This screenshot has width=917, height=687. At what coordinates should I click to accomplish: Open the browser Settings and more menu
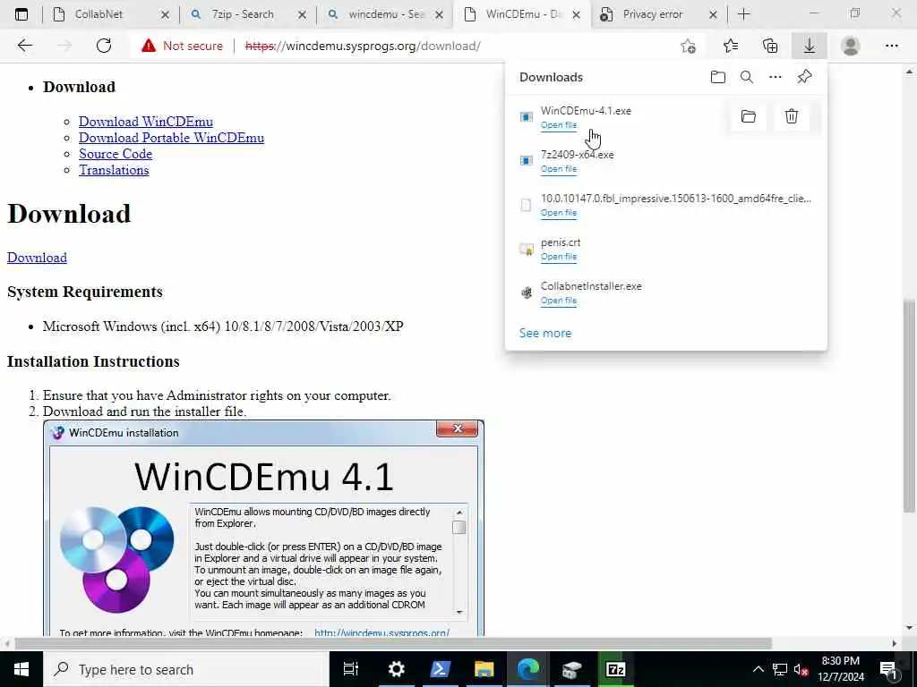[x=891, y=46]
